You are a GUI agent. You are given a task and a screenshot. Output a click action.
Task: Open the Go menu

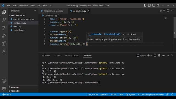39,5
